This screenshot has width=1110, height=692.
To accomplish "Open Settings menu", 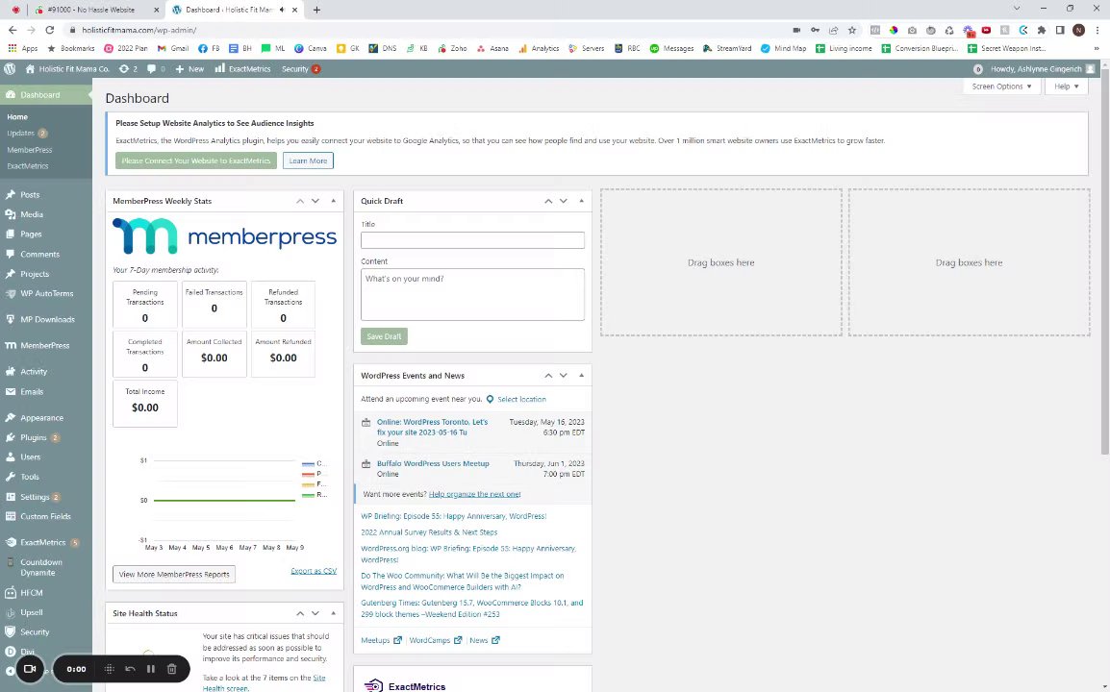I will (x=35, y=497).
